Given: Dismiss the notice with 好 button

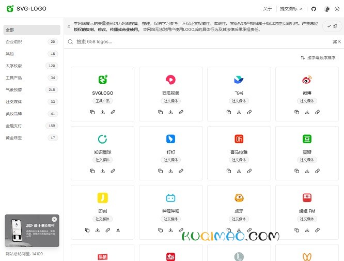Looking at the screenshot, I should coord(332,26).
